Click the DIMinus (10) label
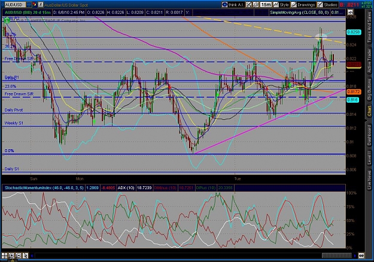The image size is (374, 262). tap(165, 188)
